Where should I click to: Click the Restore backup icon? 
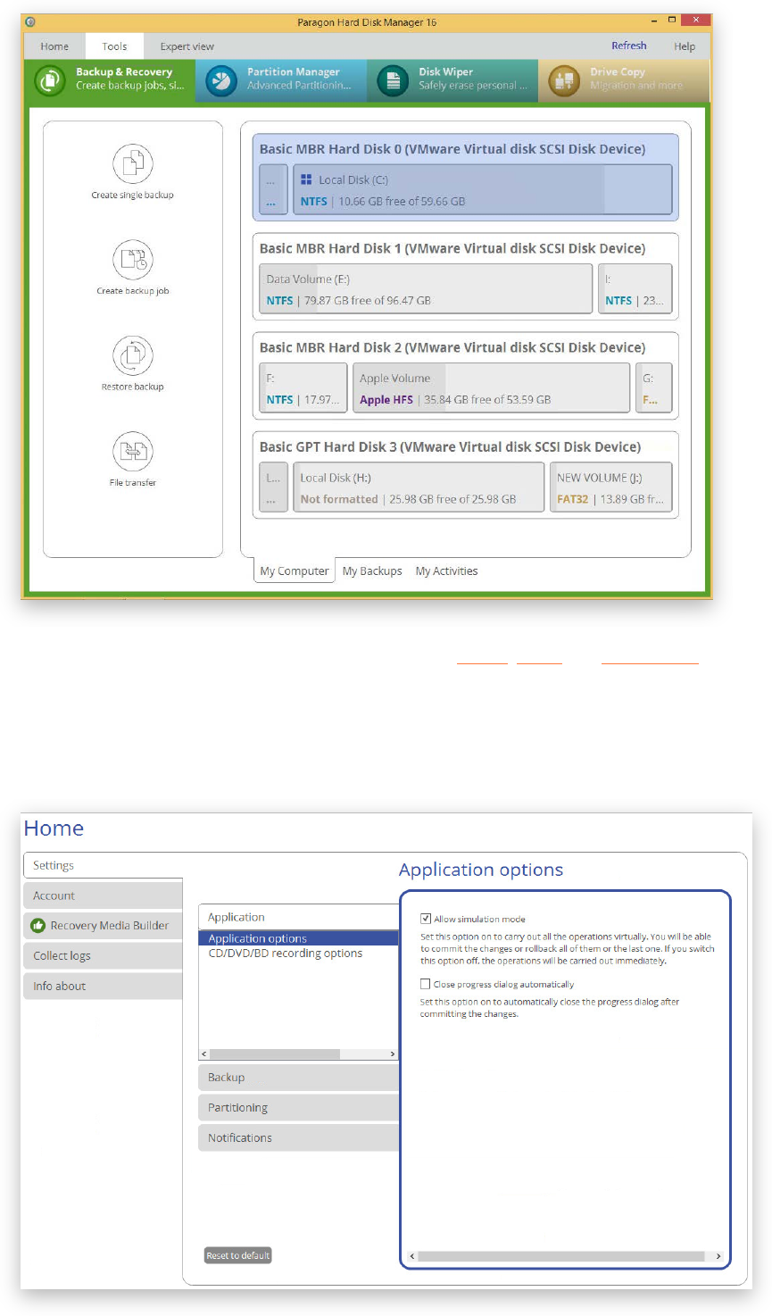click(132, 355)
